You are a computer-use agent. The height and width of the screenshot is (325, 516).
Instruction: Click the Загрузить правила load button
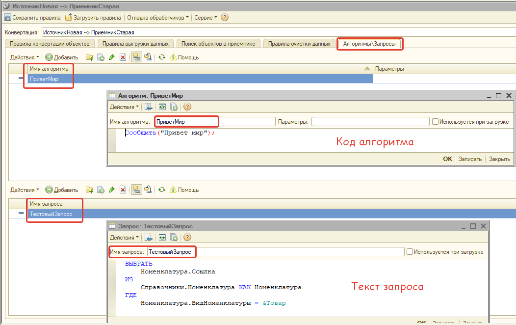[x=93, y=18]
